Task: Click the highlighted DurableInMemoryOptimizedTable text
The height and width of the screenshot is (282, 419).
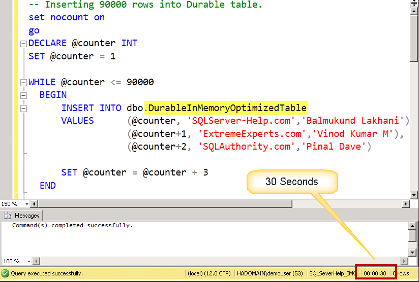Action: click(x=226, y=108)
